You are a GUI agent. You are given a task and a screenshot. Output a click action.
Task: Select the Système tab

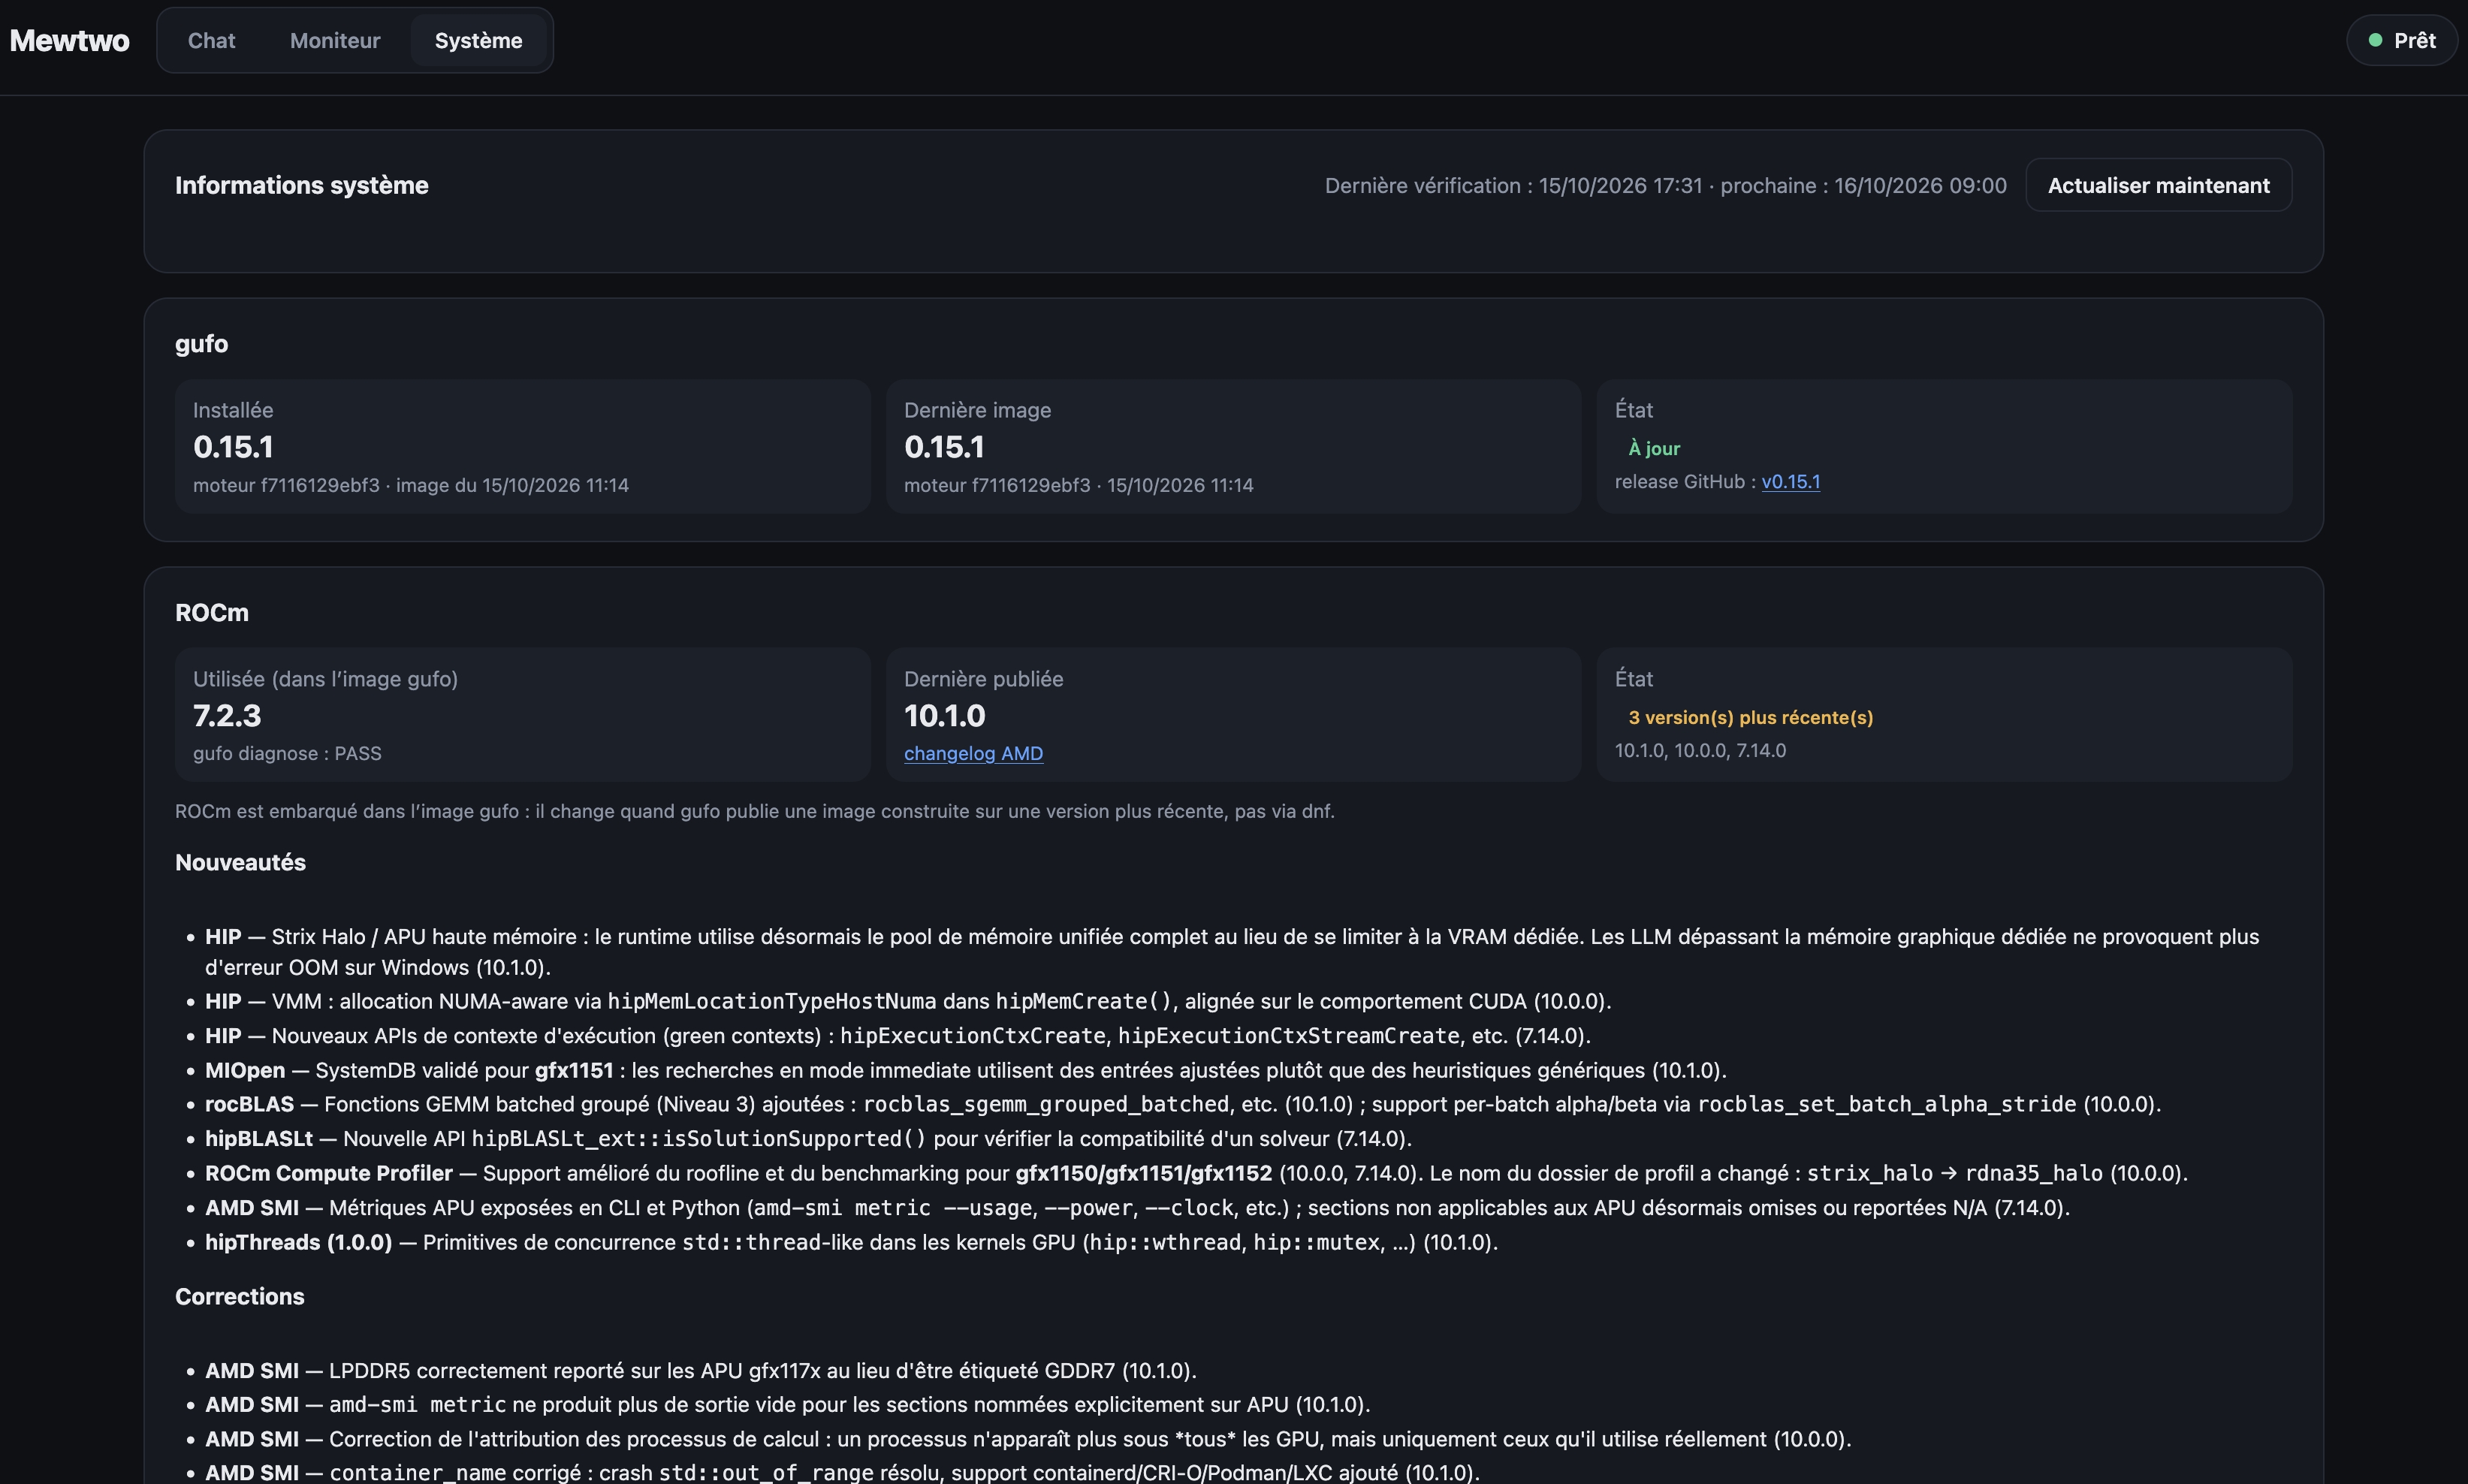pyautogui.click(x=478, y=40)
